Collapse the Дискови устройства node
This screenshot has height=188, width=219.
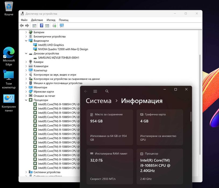26,53
